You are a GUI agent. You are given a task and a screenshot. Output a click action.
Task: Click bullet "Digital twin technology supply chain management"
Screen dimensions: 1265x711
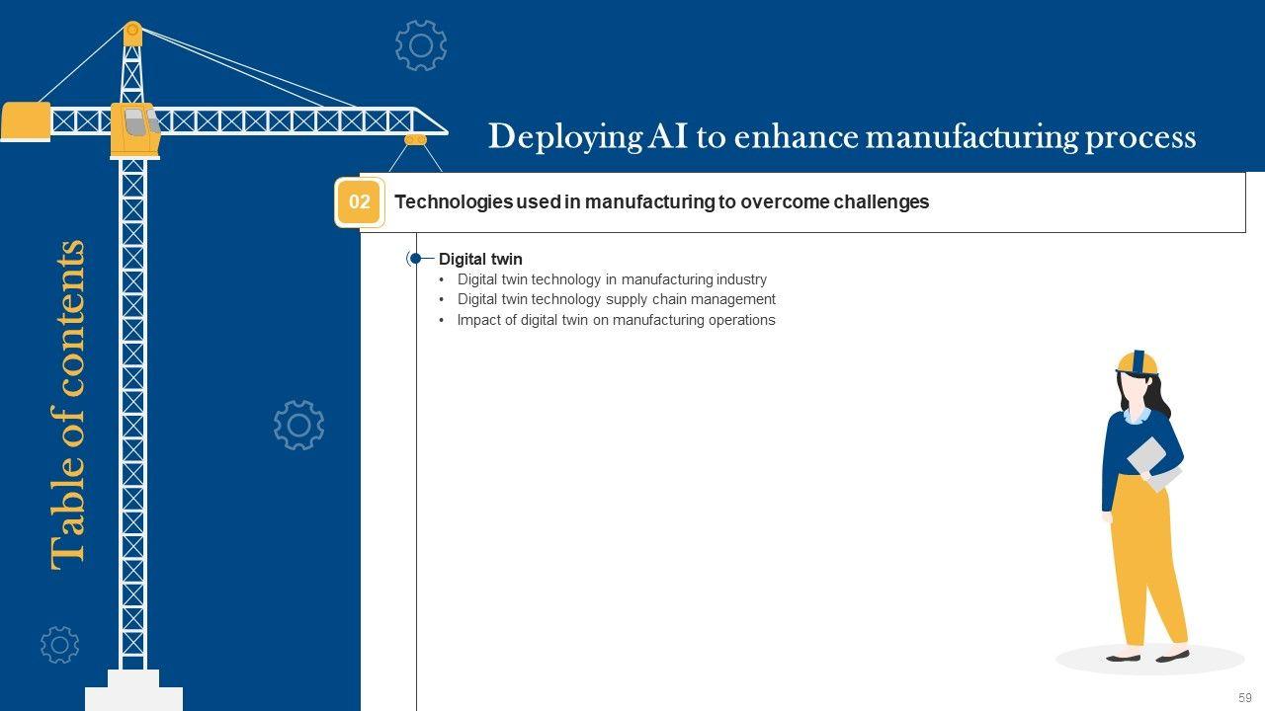click(617, 299)
